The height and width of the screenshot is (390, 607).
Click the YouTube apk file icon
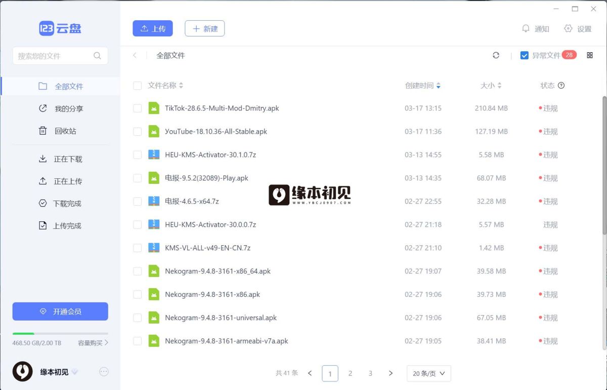(154, 131)
